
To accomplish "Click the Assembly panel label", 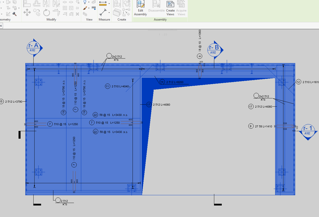I will [x=160, y=19].
